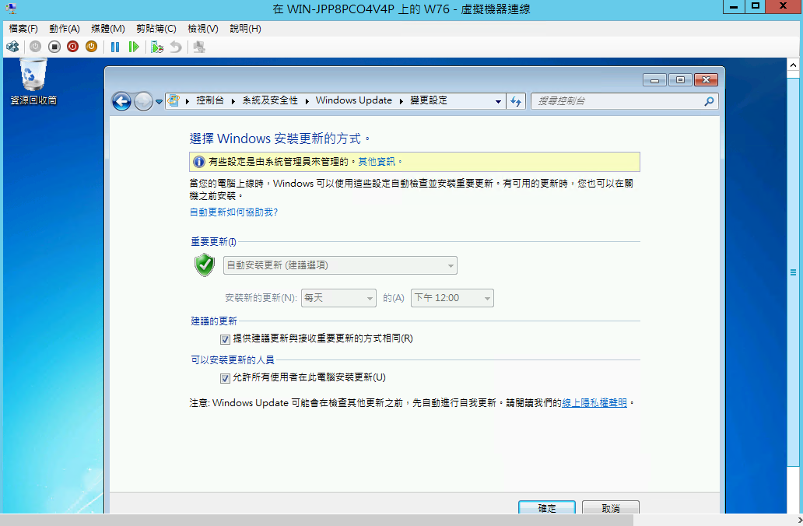Toggle 允許所有使用者在此電腦安裝更新 checkbox

pyautogui.click(x=225, y=378)
